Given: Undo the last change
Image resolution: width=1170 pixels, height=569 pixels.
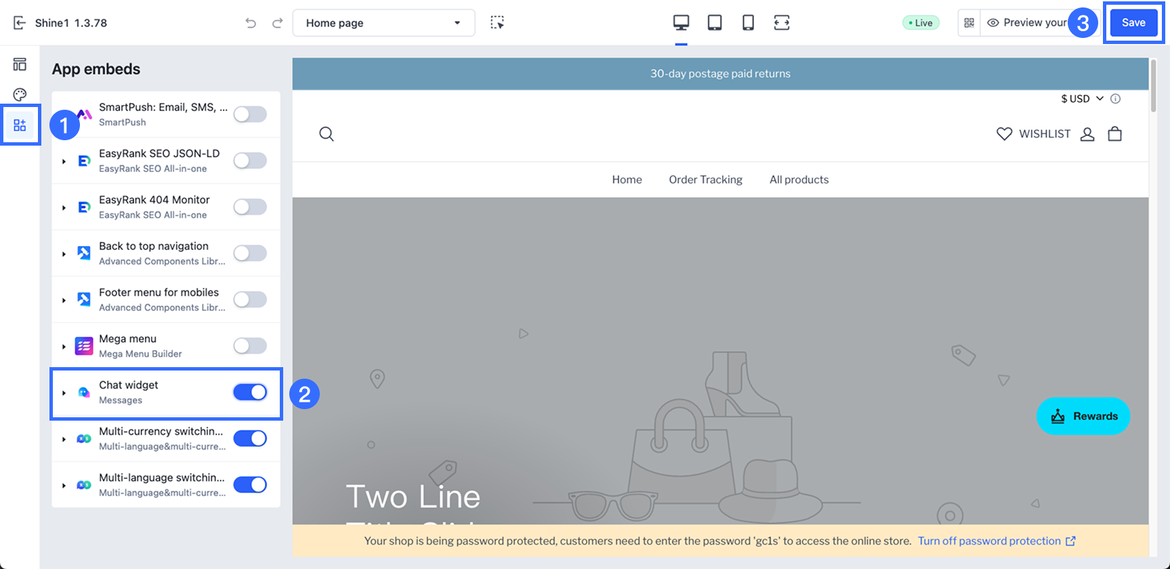Looking at the screenshot, I should (251, 23).
